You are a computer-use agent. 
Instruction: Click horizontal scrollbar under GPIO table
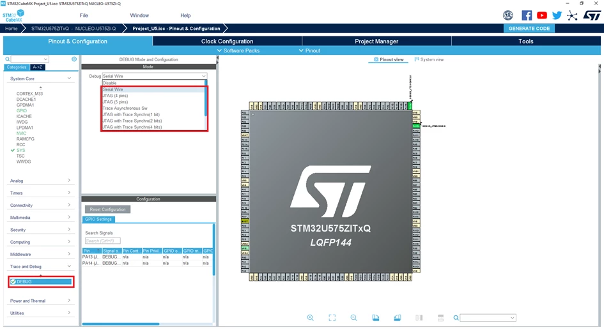[121, 324]
